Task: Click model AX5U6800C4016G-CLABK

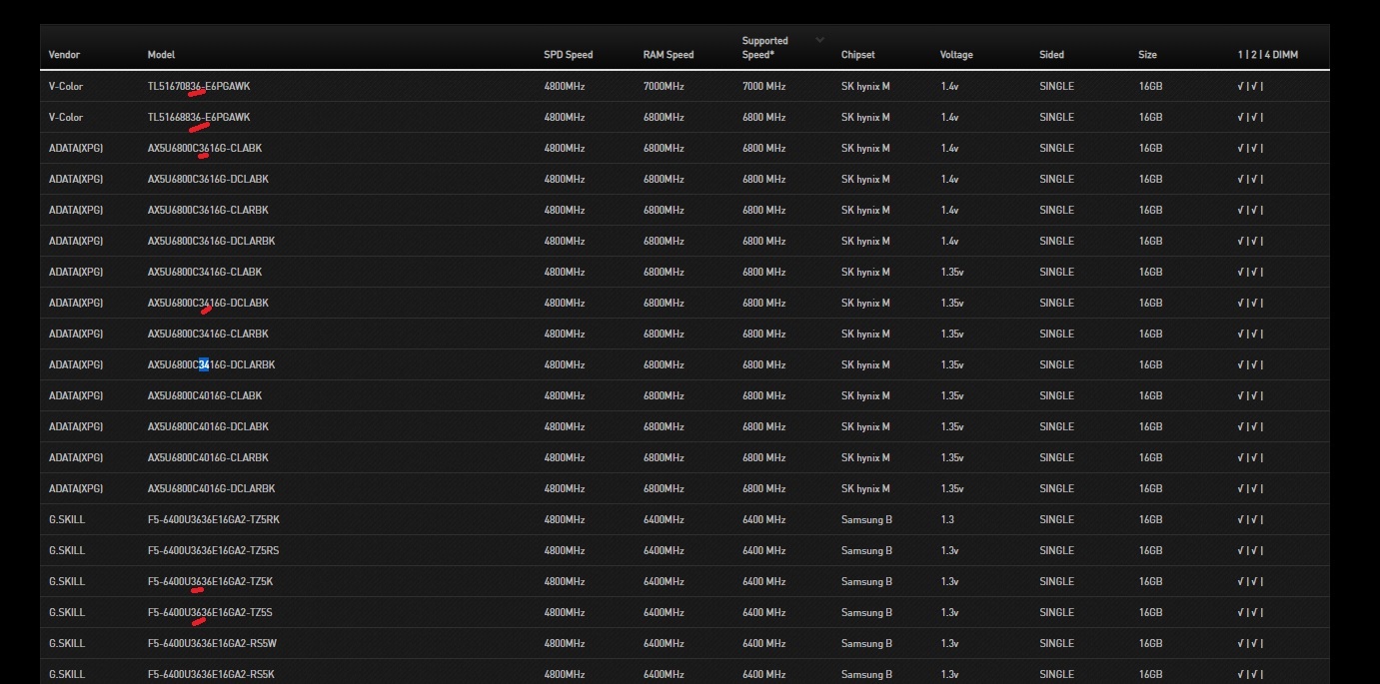Action: (205, 396)
